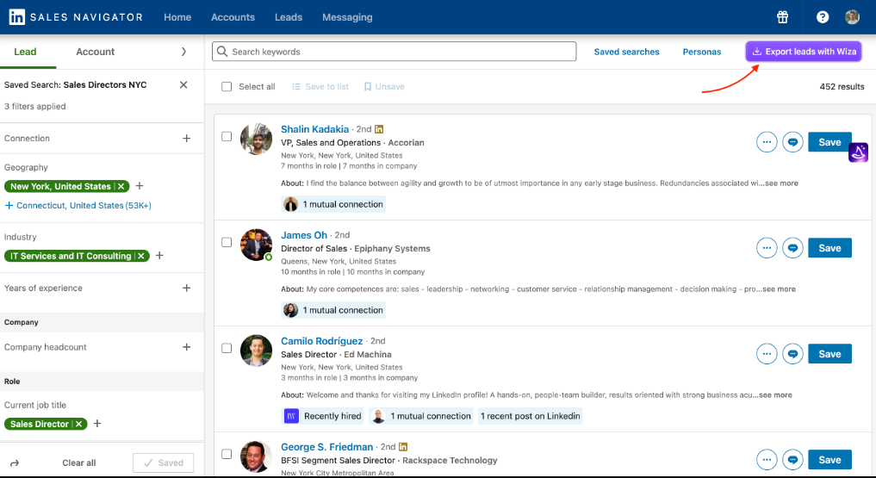876x478 pixels.
Task: Add another Industry filter value
Action: (x=159, y=256)
